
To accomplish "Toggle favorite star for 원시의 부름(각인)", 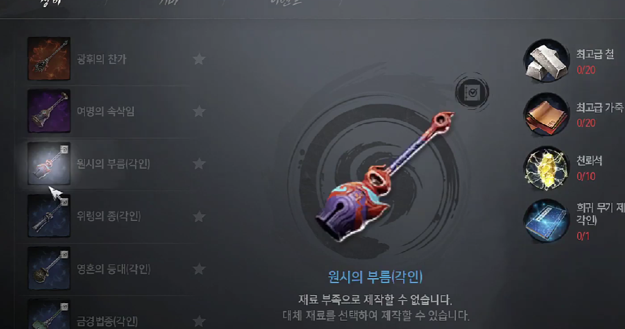I will point(199,163).
